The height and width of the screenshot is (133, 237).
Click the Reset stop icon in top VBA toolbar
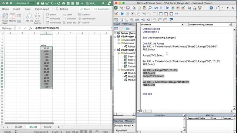[x=178, y=8]
